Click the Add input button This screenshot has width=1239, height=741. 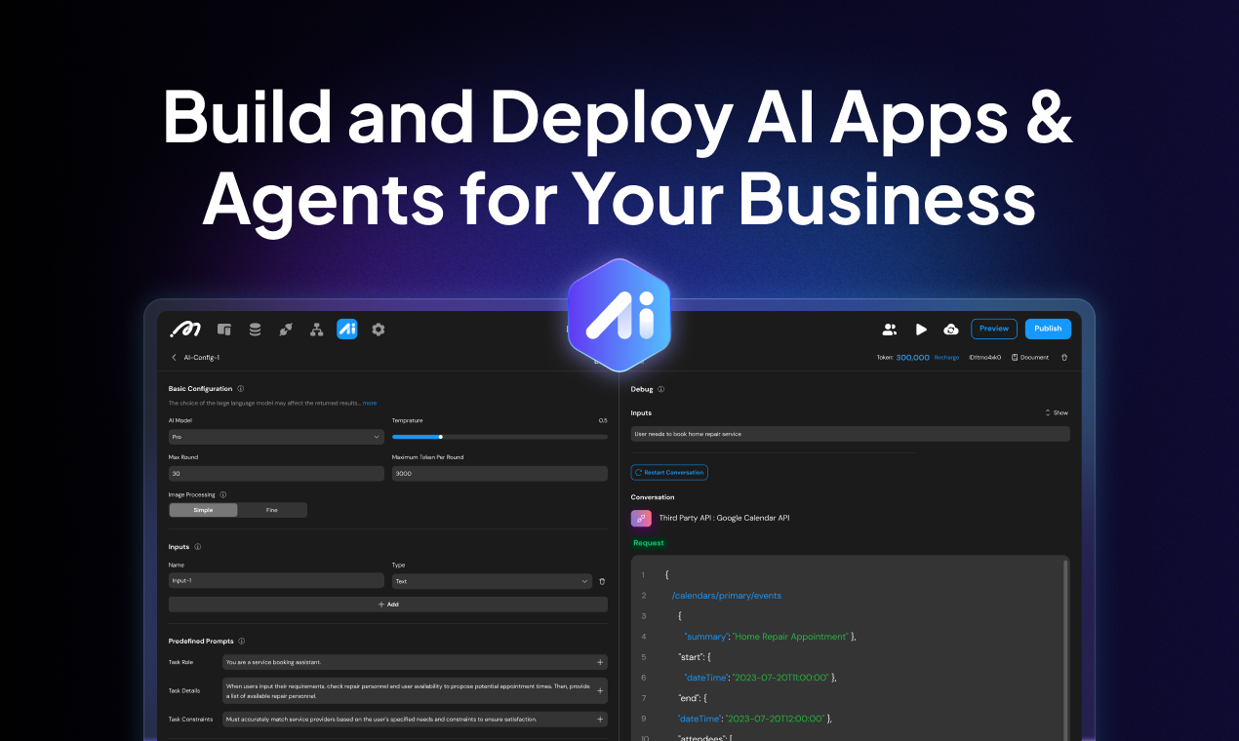point(388,604)
